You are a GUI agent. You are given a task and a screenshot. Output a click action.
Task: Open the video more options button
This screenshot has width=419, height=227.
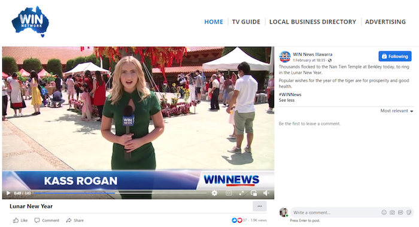[259, 206]
